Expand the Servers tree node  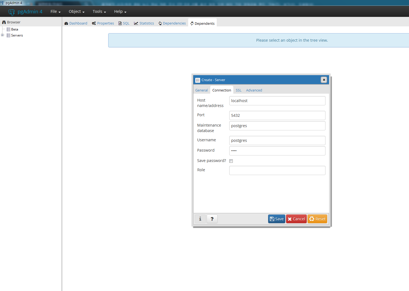(x=2, y=35)
